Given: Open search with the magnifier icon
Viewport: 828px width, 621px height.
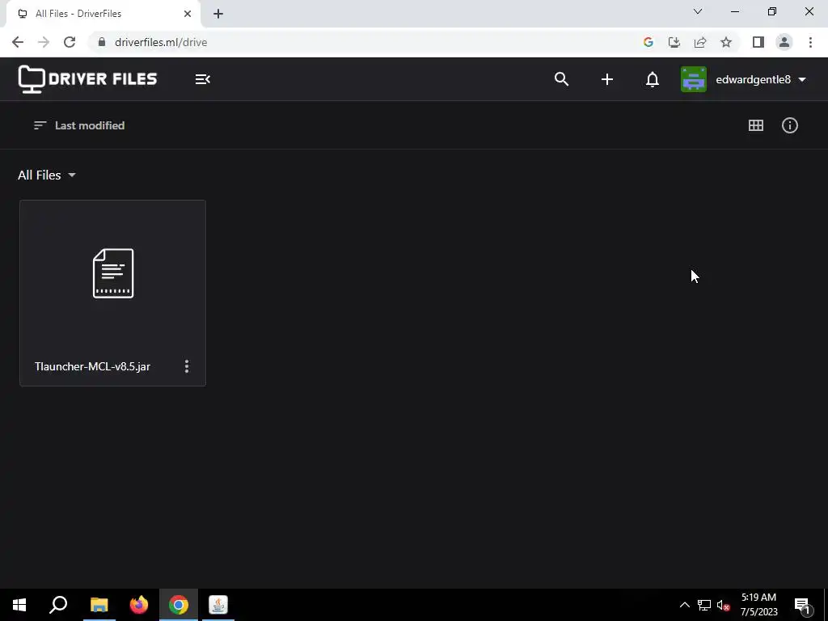Looking at the screenshot, I should [561, 79].
